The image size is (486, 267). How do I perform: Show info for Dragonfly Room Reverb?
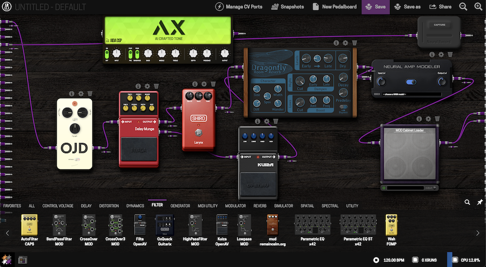coord(336,43)
